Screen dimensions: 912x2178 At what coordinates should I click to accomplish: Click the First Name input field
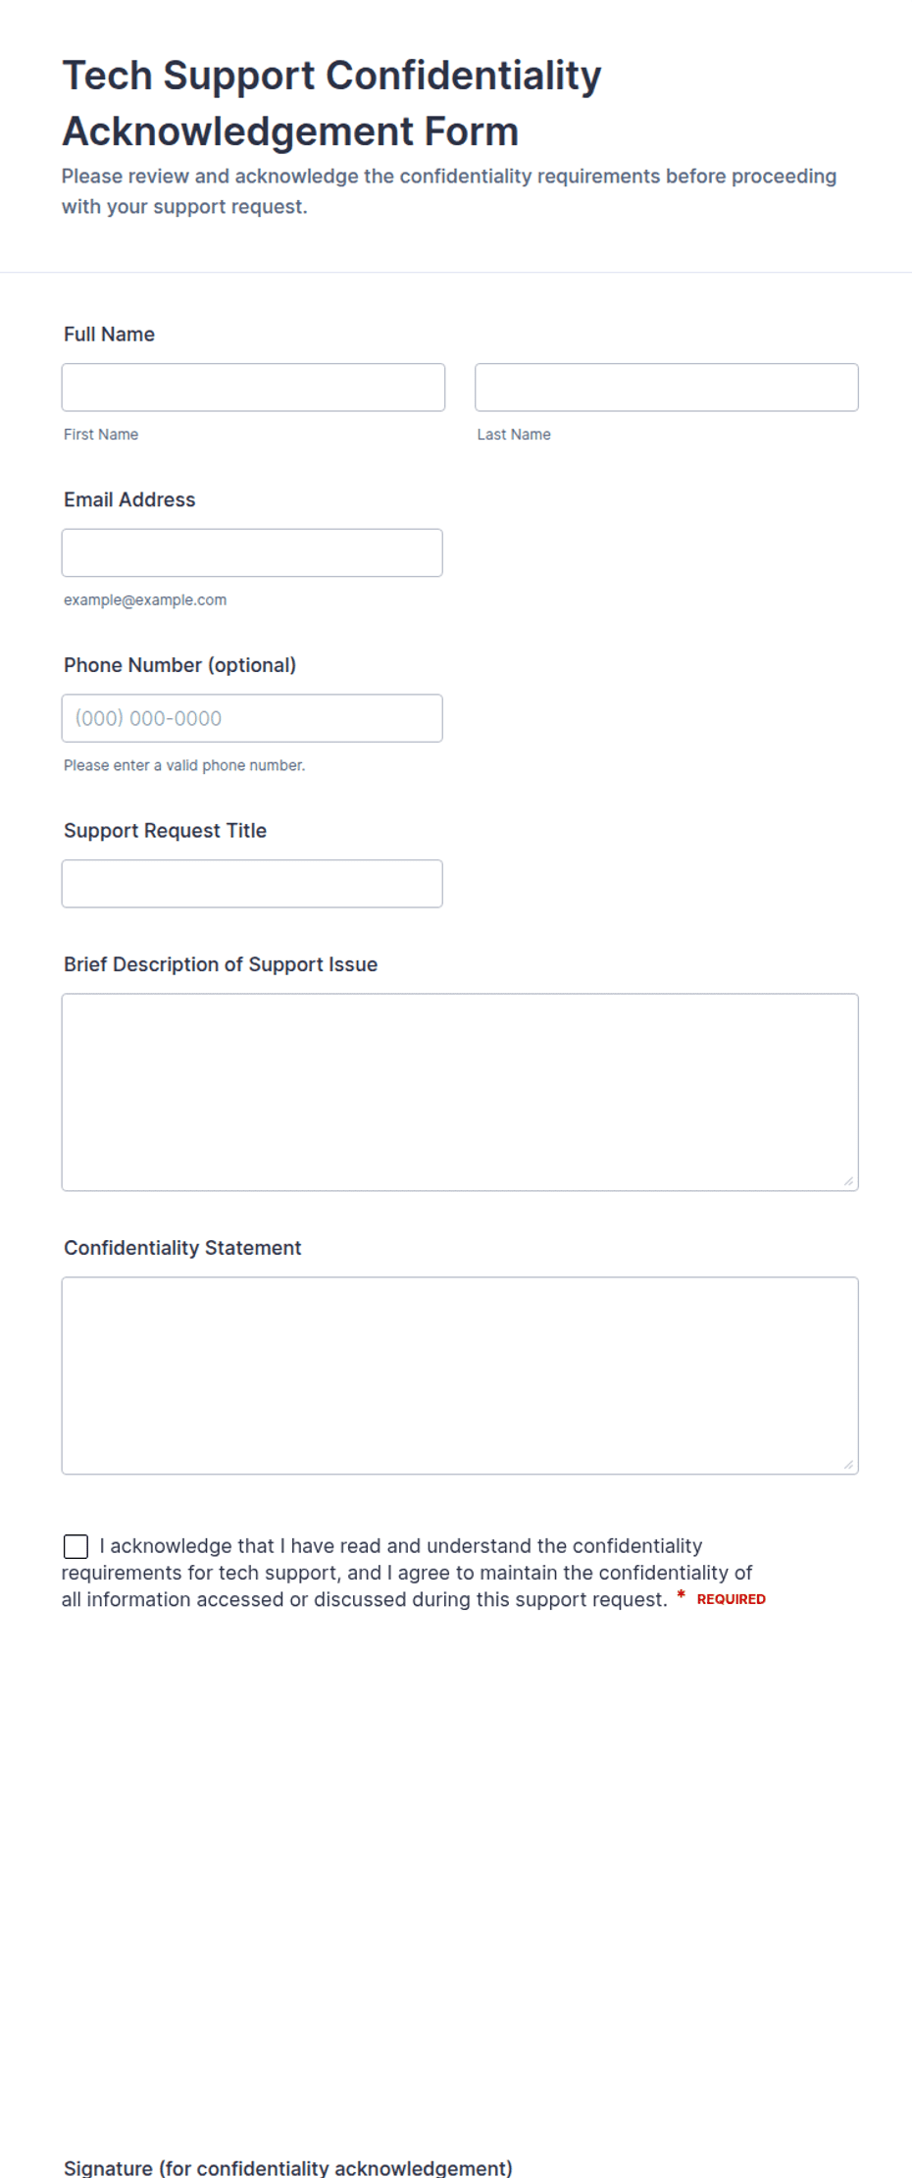[x=253, y=388]
